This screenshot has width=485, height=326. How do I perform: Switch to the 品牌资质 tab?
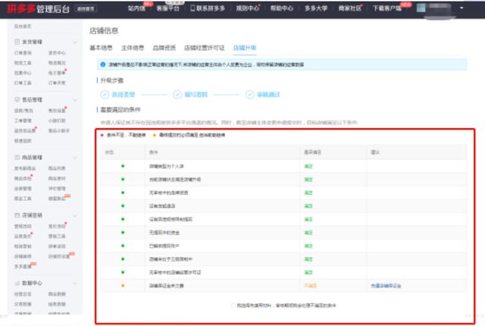tap(164, 48)
